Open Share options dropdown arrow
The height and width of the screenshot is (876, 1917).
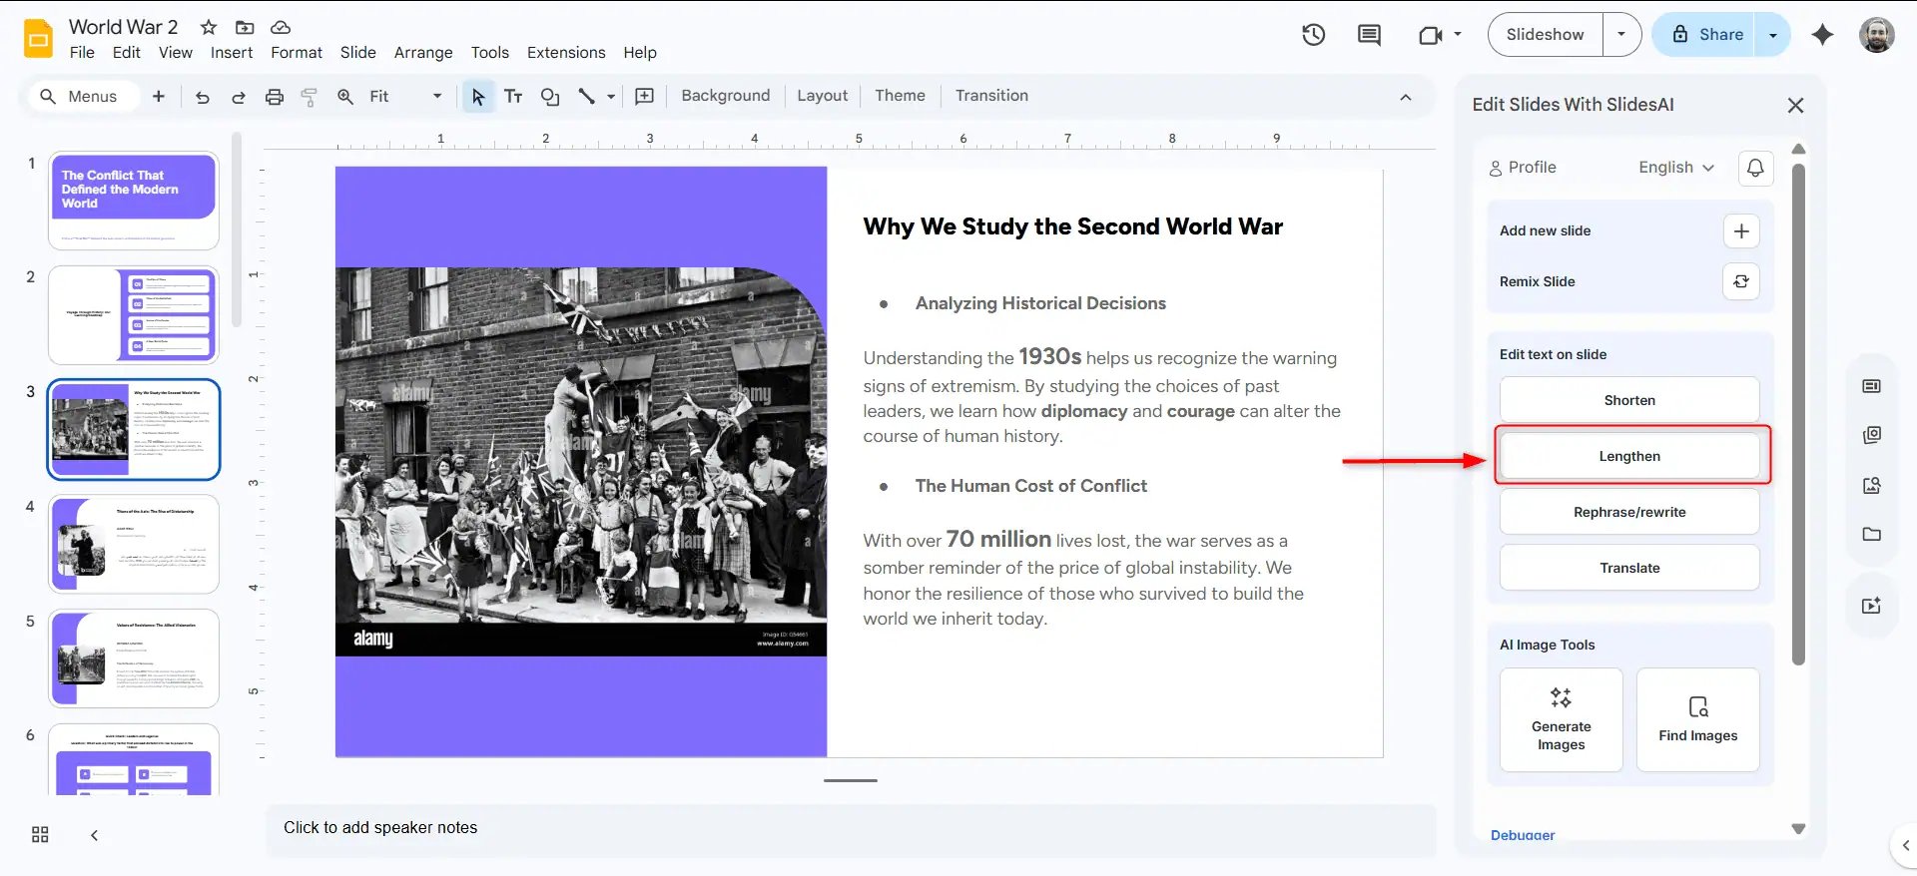click(1773, 35)
